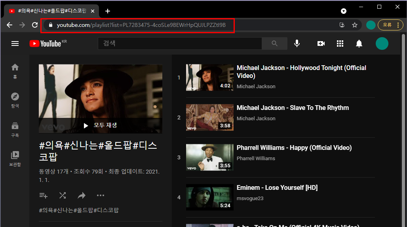The width and height of the screenshot is (407, 227).
Task: Click the install app icon in the address bar
Action: [x=342, y=25]
